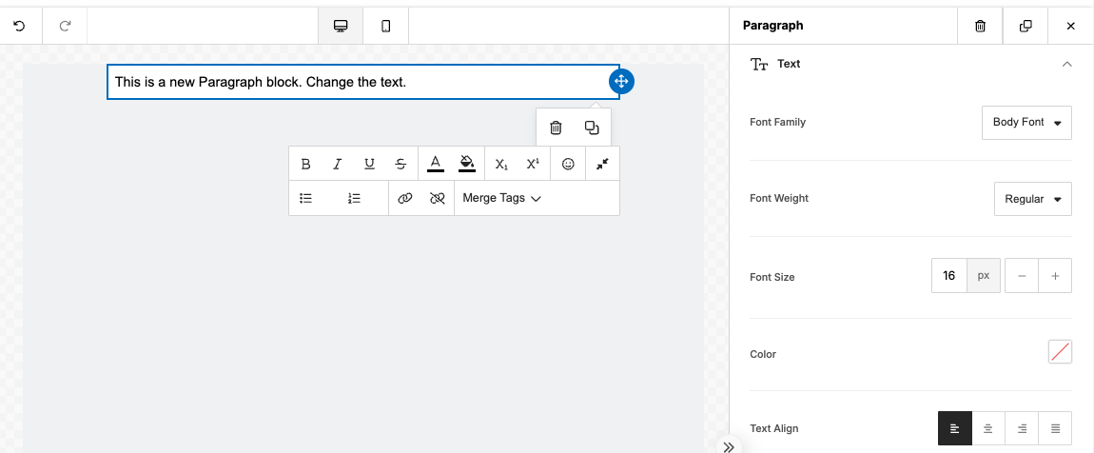Image resolution: width=1094 pixels, height=453 pixels.
Task: Click the Paragraph panel title
Action: (x=773, y=26)
